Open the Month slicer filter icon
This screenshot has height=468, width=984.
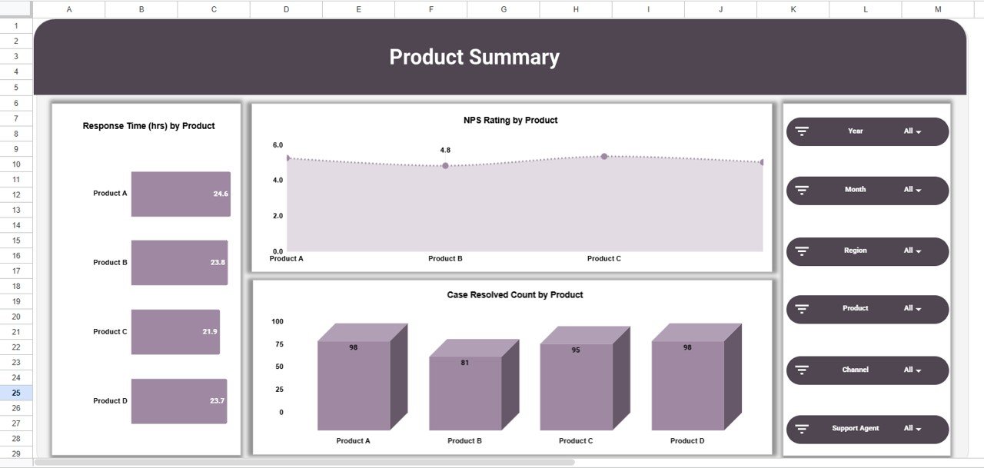802,190
